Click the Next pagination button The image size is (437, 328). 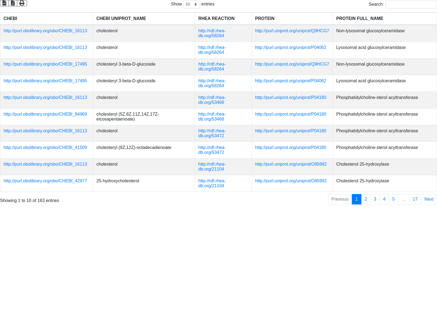pyautogui.click(x=429, y=199)
